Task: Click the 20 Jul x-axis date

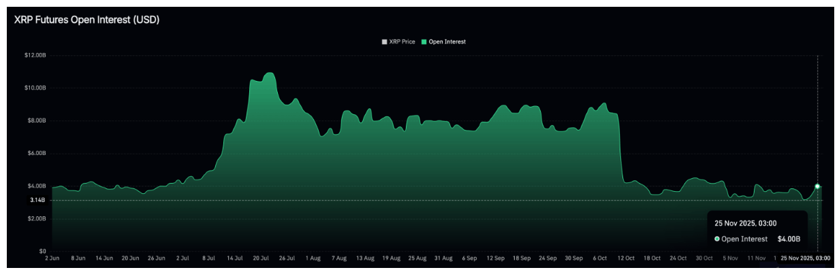Action: coord(261,258)
